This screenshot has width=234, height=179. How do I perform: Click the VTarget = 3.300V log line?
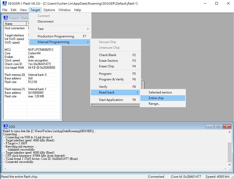tap(15, 143)
